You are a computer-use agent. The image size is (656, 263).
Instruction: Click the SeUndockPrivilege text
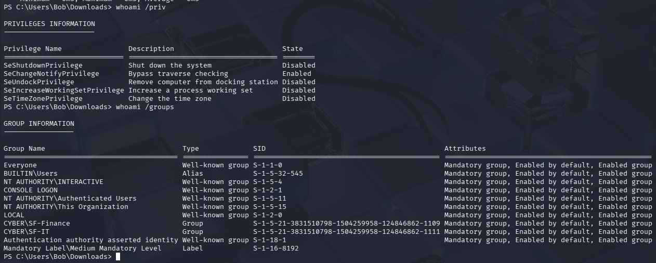coord(39,82)
